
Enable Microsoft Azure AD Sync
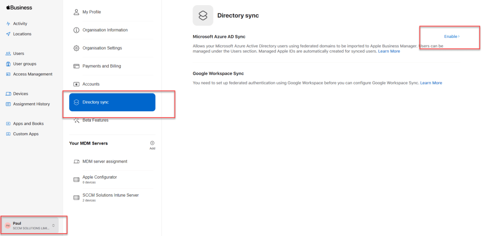(451, 36)
